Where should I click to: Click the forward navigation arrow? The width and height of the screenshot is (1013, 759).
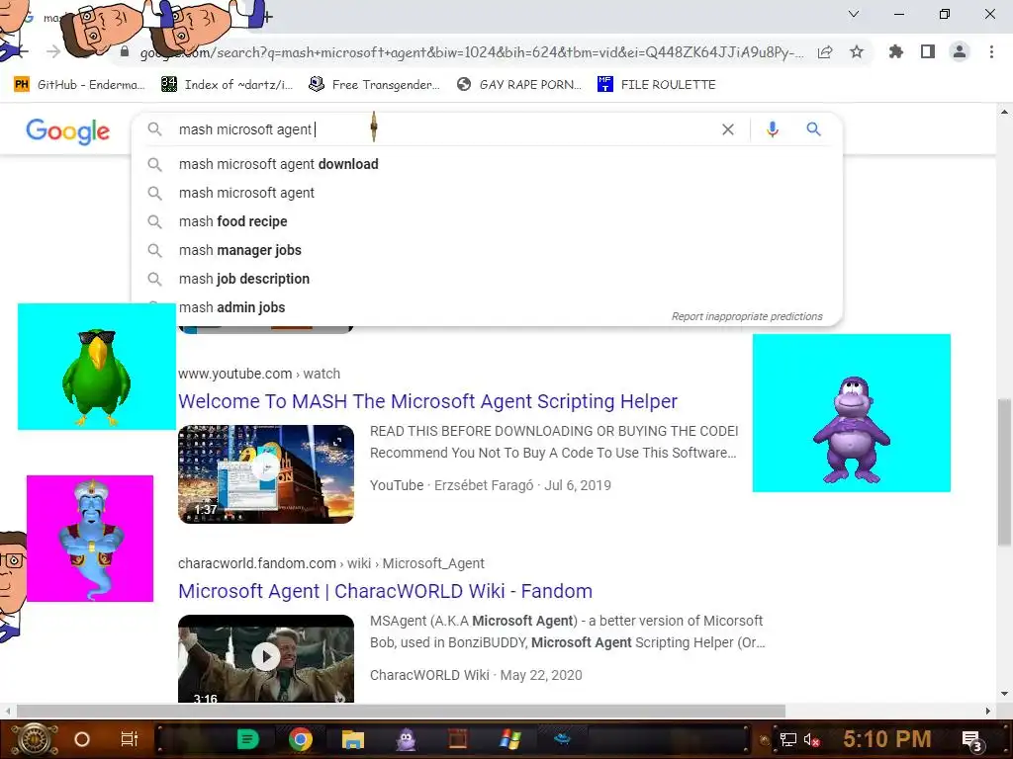(x=53, y=52)
